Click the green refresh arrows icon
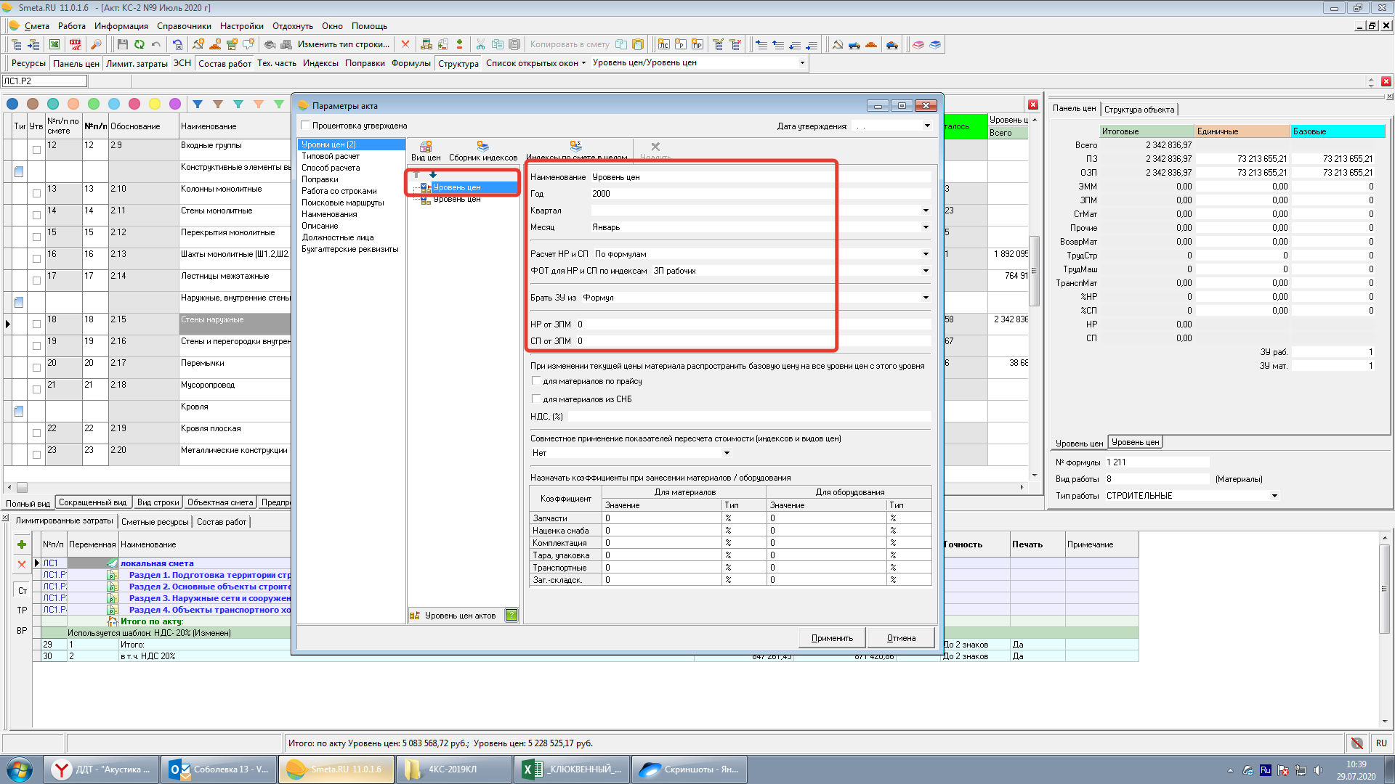The width and height of the screenshot is (1395, 784). 139,44
